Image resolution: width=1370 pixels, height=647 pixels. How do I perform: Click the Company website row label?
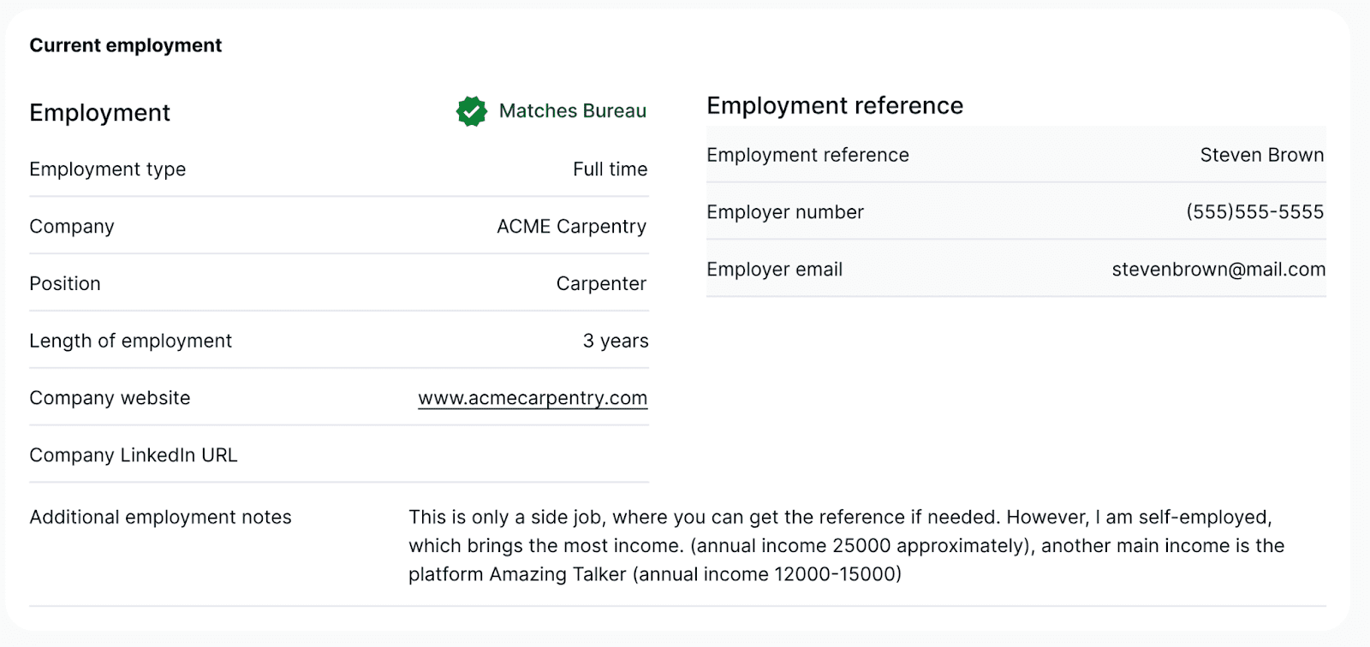coord(110,398)
